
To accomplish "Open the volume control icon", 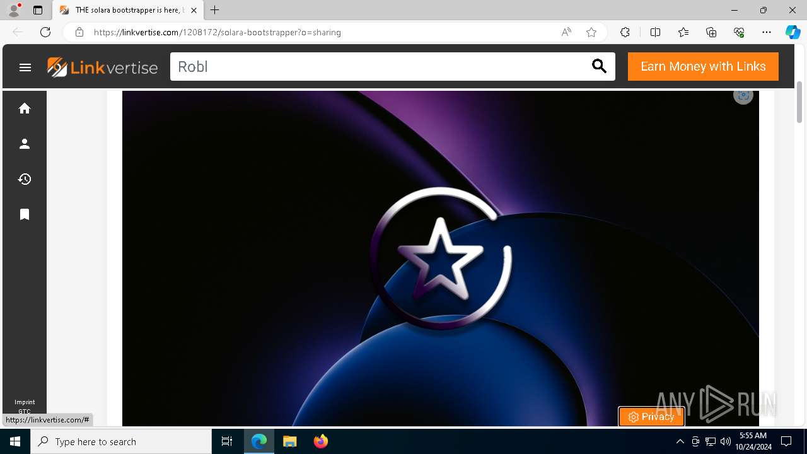I will click(725, 441).
